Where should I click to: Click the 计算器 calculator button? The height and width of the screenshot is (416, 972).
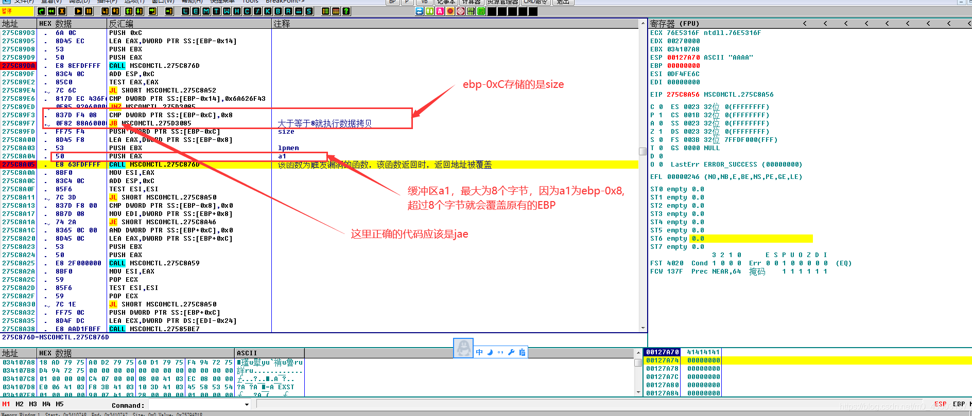pos(471,2)
